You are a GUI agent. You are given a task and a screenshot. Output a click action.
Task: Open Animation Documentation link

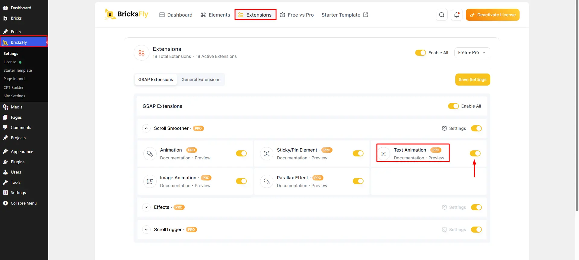pyautogui.click(x=175, y=158)
